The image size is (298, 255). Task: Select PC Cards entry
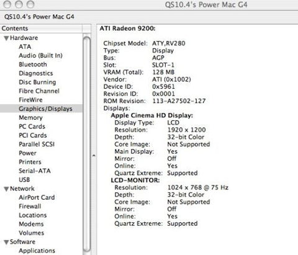[x=32, y=127]
